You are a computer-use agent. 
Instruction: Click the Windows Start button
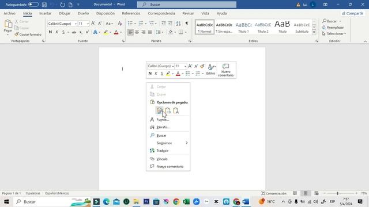[x=6, y=202]
